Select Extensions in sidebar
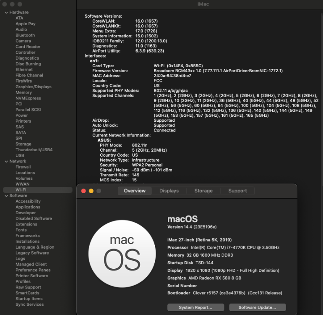The width and height of the screenshot is (323, 315). click(x=26, y=224)
